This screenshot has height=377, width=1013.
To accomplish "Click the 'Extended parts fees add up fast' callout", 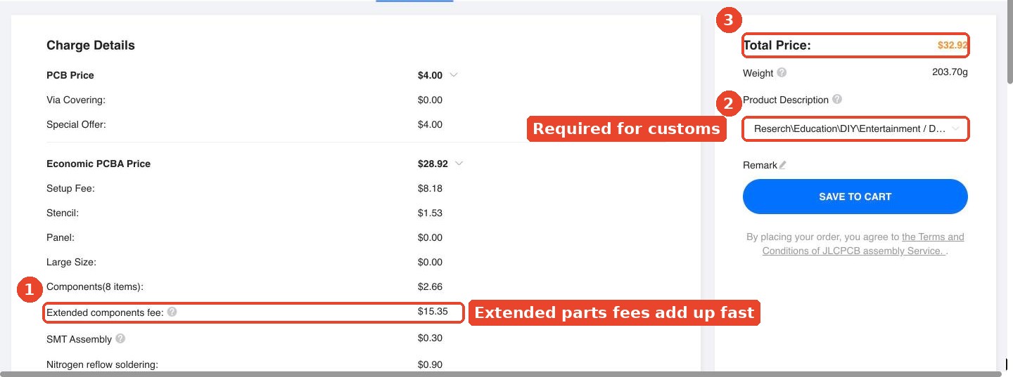I will 615,313.
